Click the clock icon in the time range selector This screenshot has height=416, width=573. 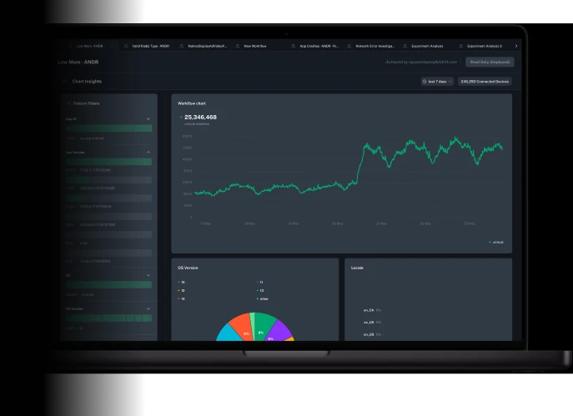(425, 82)
